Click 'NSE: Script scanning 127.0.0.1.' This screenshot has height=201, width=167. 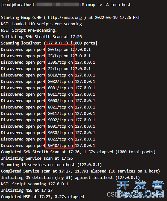point(36,184)
